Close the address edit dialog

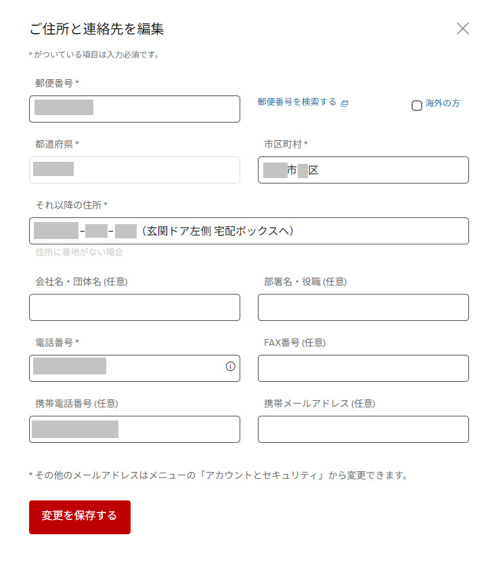point(463,28)
